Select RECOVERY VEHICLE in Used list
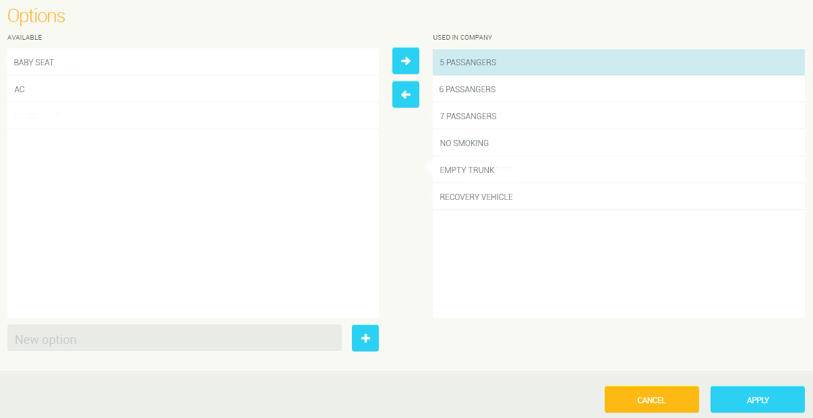Image resolution: width=813 pixels, height=418 pixels. (x=476, y=197)
